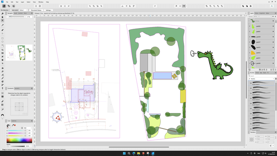Hide the path55 layer
277x156 pixels.
tap(273, 47)
